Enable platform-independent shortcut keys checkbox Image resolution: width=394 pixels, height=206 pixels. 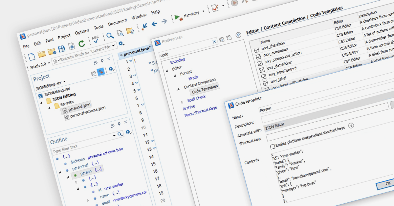click(272, 147)
